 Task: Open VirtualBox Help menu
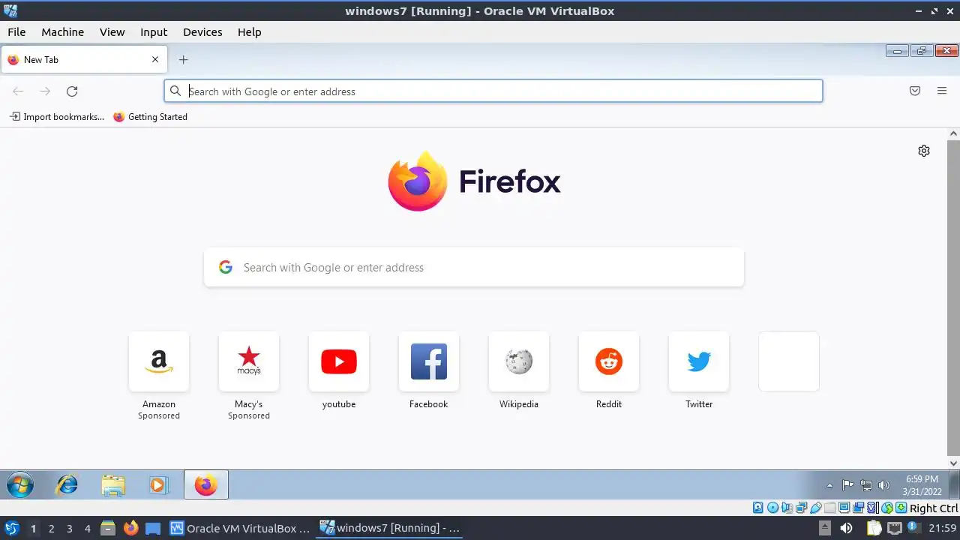(250, 32)
